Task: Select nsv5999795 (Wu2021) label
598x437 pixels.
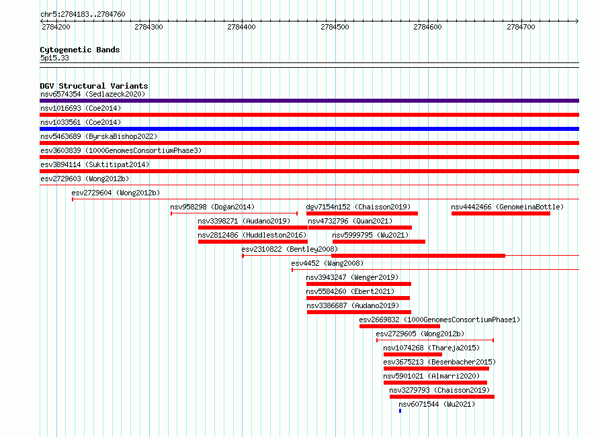Action: (370, 235)
